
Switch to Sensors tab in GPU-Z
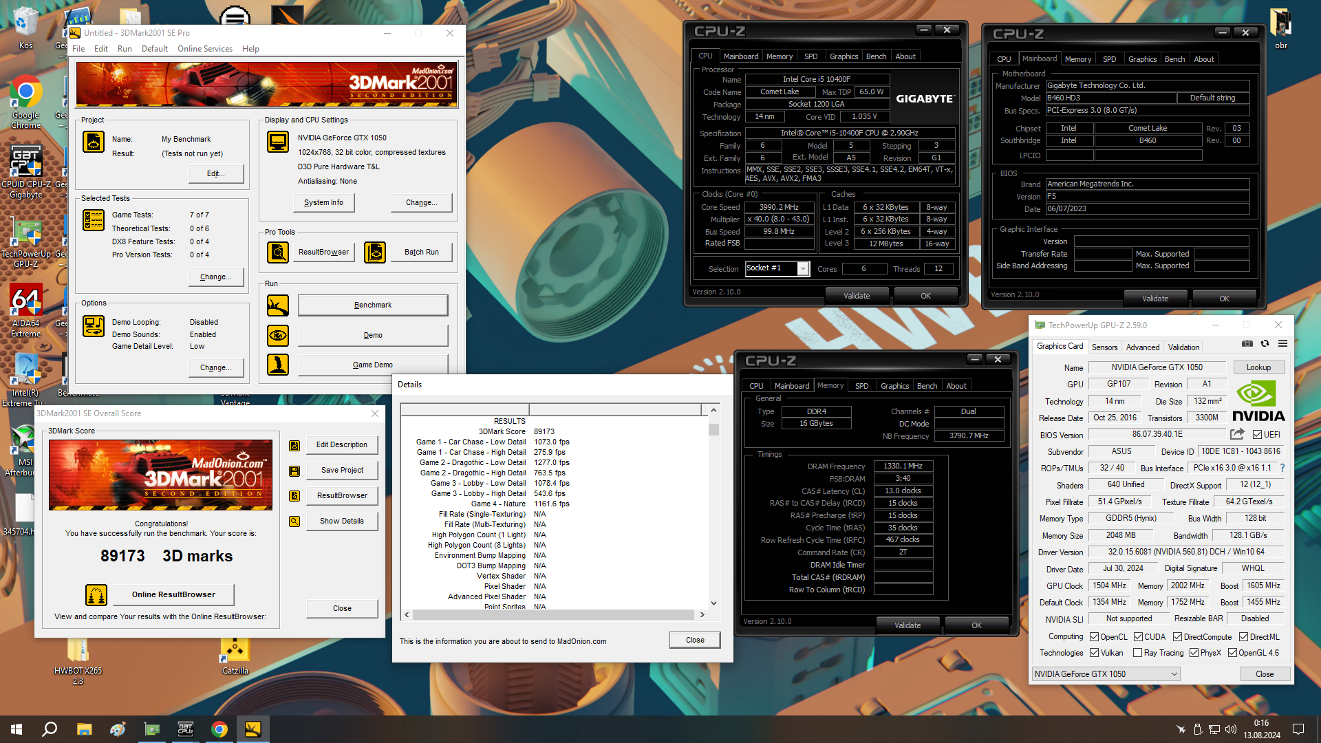point(1104,347)
